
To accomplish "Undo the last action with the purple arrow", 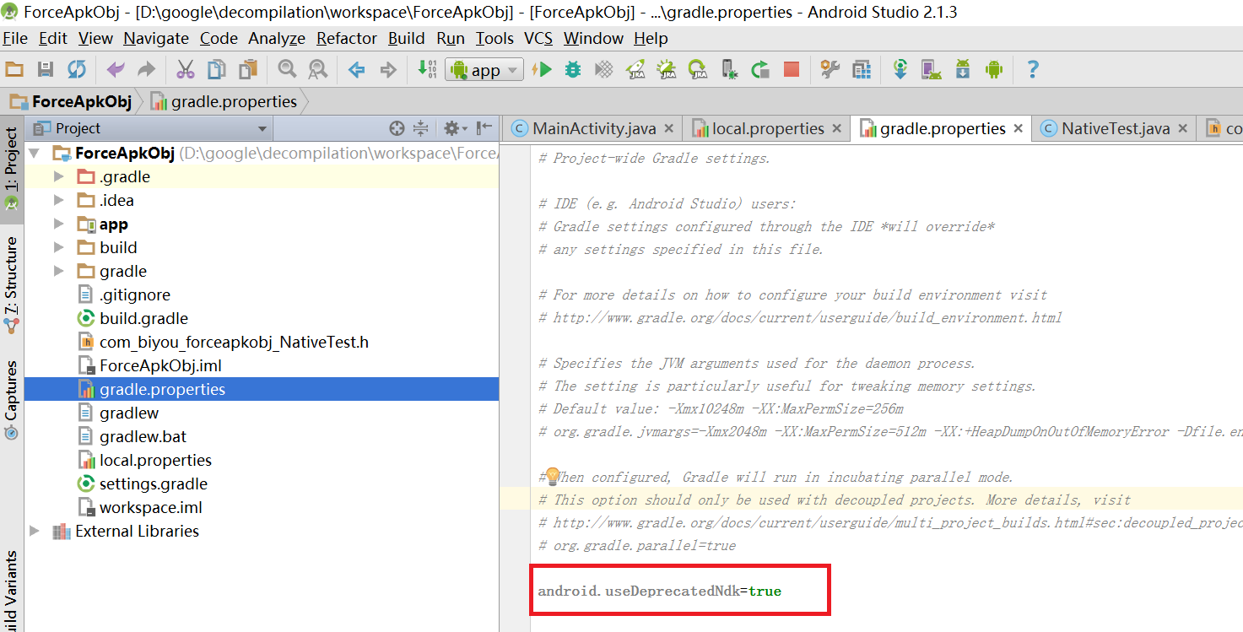I will (116, 69).
